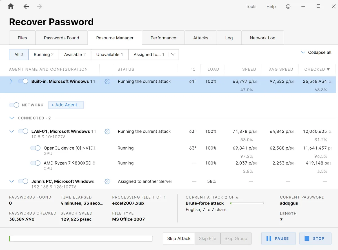338x250 pixels.
Task: Open the Network Log tab
Action: click(x=263, y=38)
